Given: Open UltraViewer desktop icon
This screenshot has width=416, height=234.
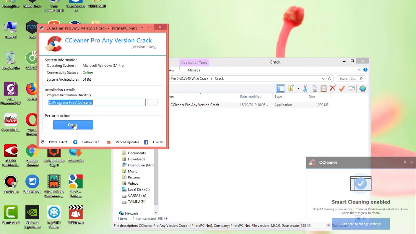Looking at the screenshot, I should (x=32, y=184).
